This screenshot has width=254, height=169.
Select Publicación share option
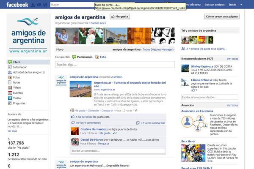pyautogui.click(x=82, y=57)
